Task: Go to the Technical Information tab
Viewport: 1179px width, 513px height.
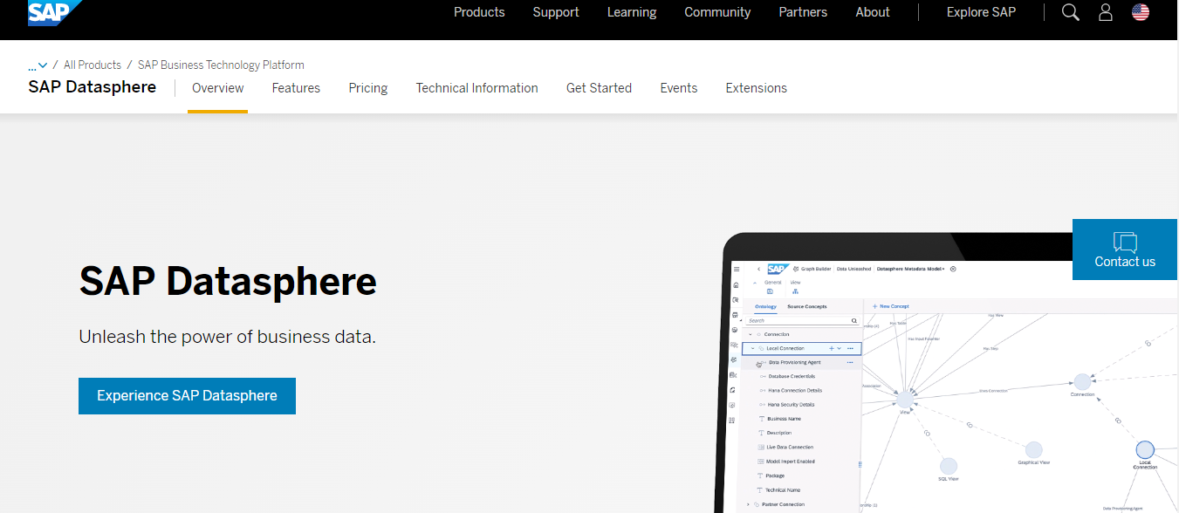Action: [x=476, y=88]
